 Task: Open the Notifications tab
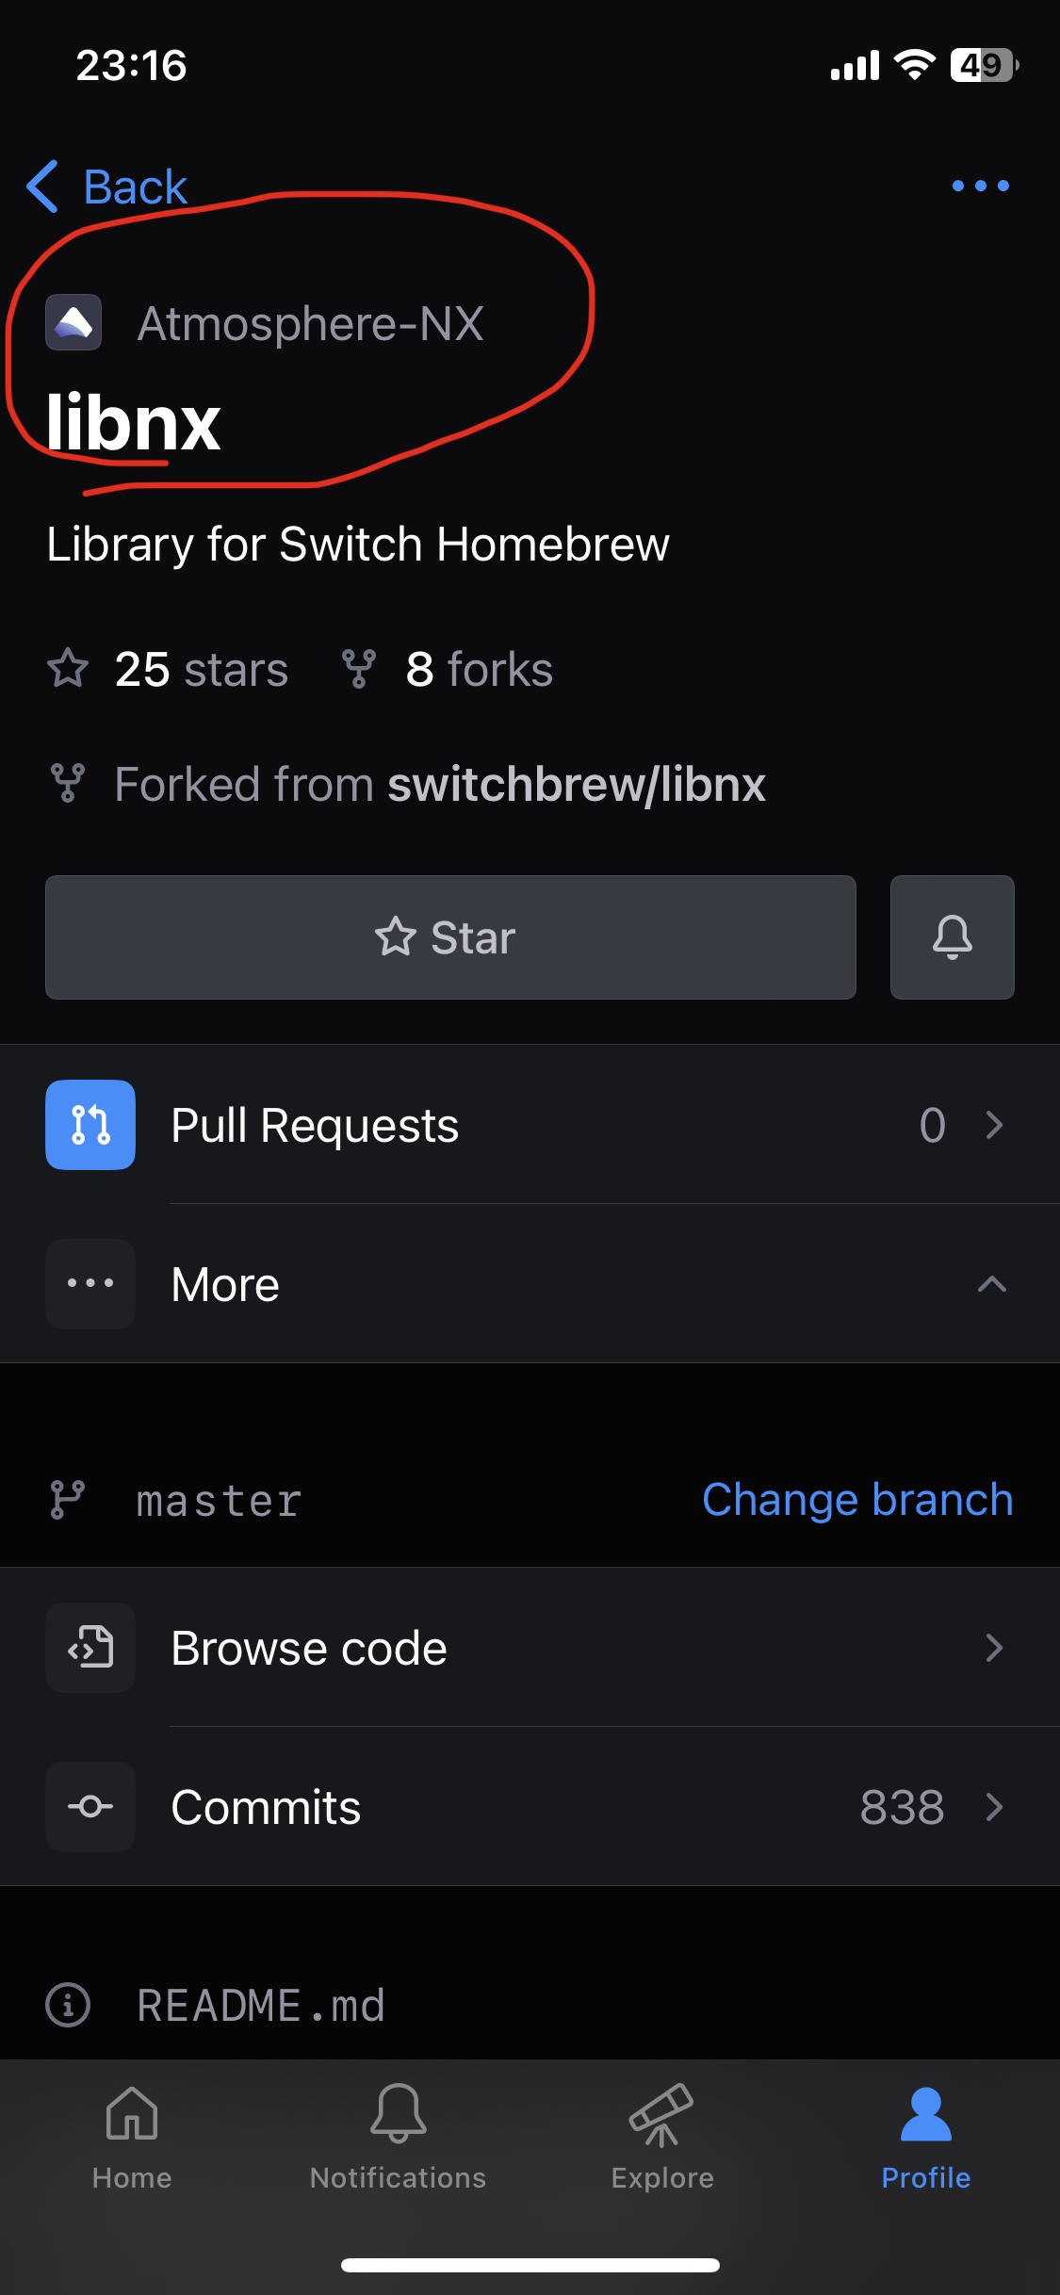click(398, 2137)
